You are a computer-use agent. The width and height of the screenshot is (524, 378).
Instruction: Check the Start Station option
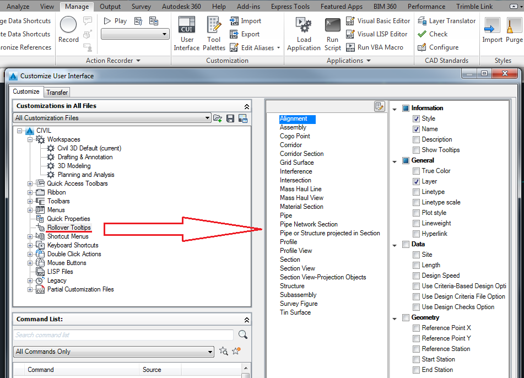416,360
